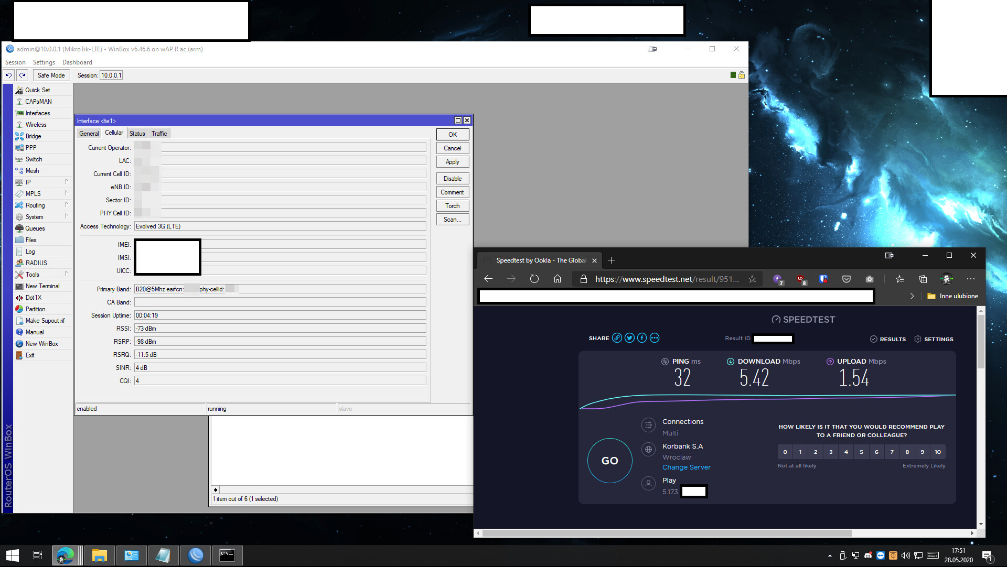Click the Session address field showing 10.0.0.1

[x=111, y=75]
